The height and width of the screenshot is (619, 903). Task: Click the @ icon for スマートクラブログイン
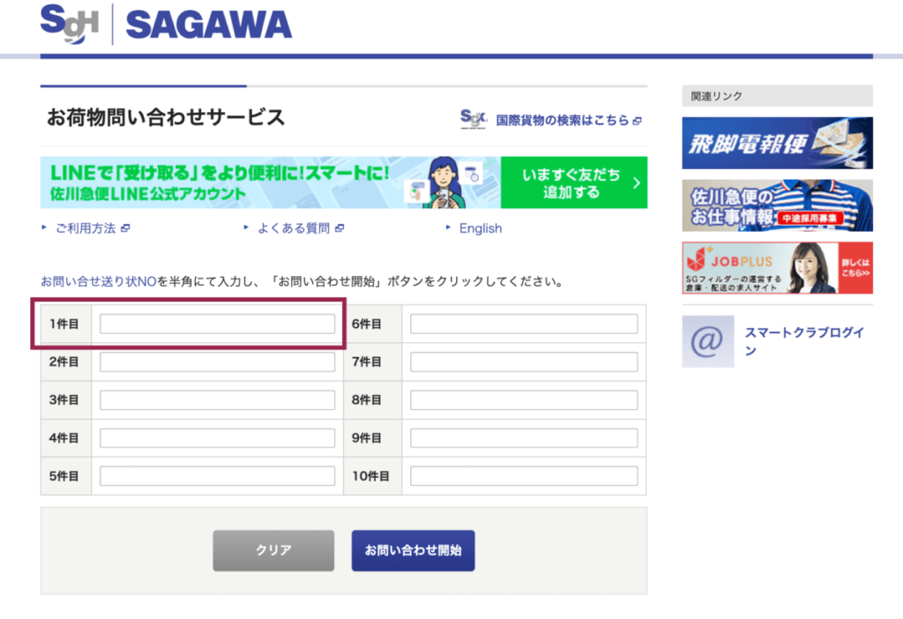[x=707, y=341]
